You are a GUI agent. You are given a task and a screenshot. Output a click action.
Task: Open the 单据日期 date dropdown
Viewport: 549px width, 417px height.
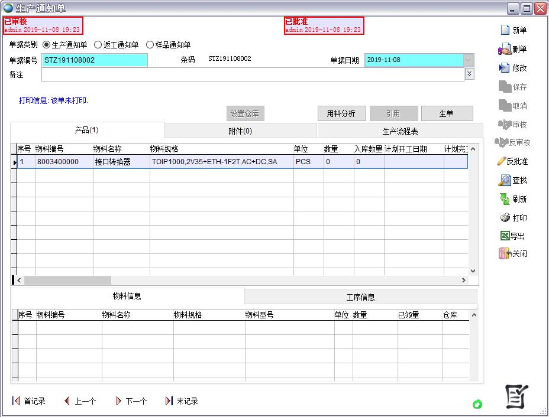469,60
